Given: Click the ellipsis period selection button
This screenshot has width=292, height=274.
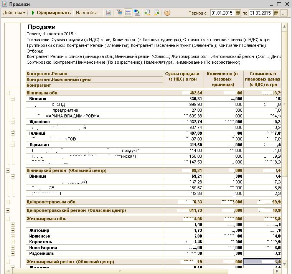Looking at the screenshot, I should pyautogui.click(x=284, y=13).
